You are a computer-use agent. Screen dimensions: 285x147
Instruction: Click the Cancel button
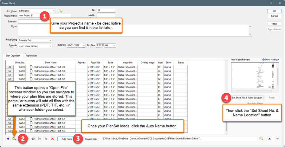pyautogui.click(x=274, y=16)
